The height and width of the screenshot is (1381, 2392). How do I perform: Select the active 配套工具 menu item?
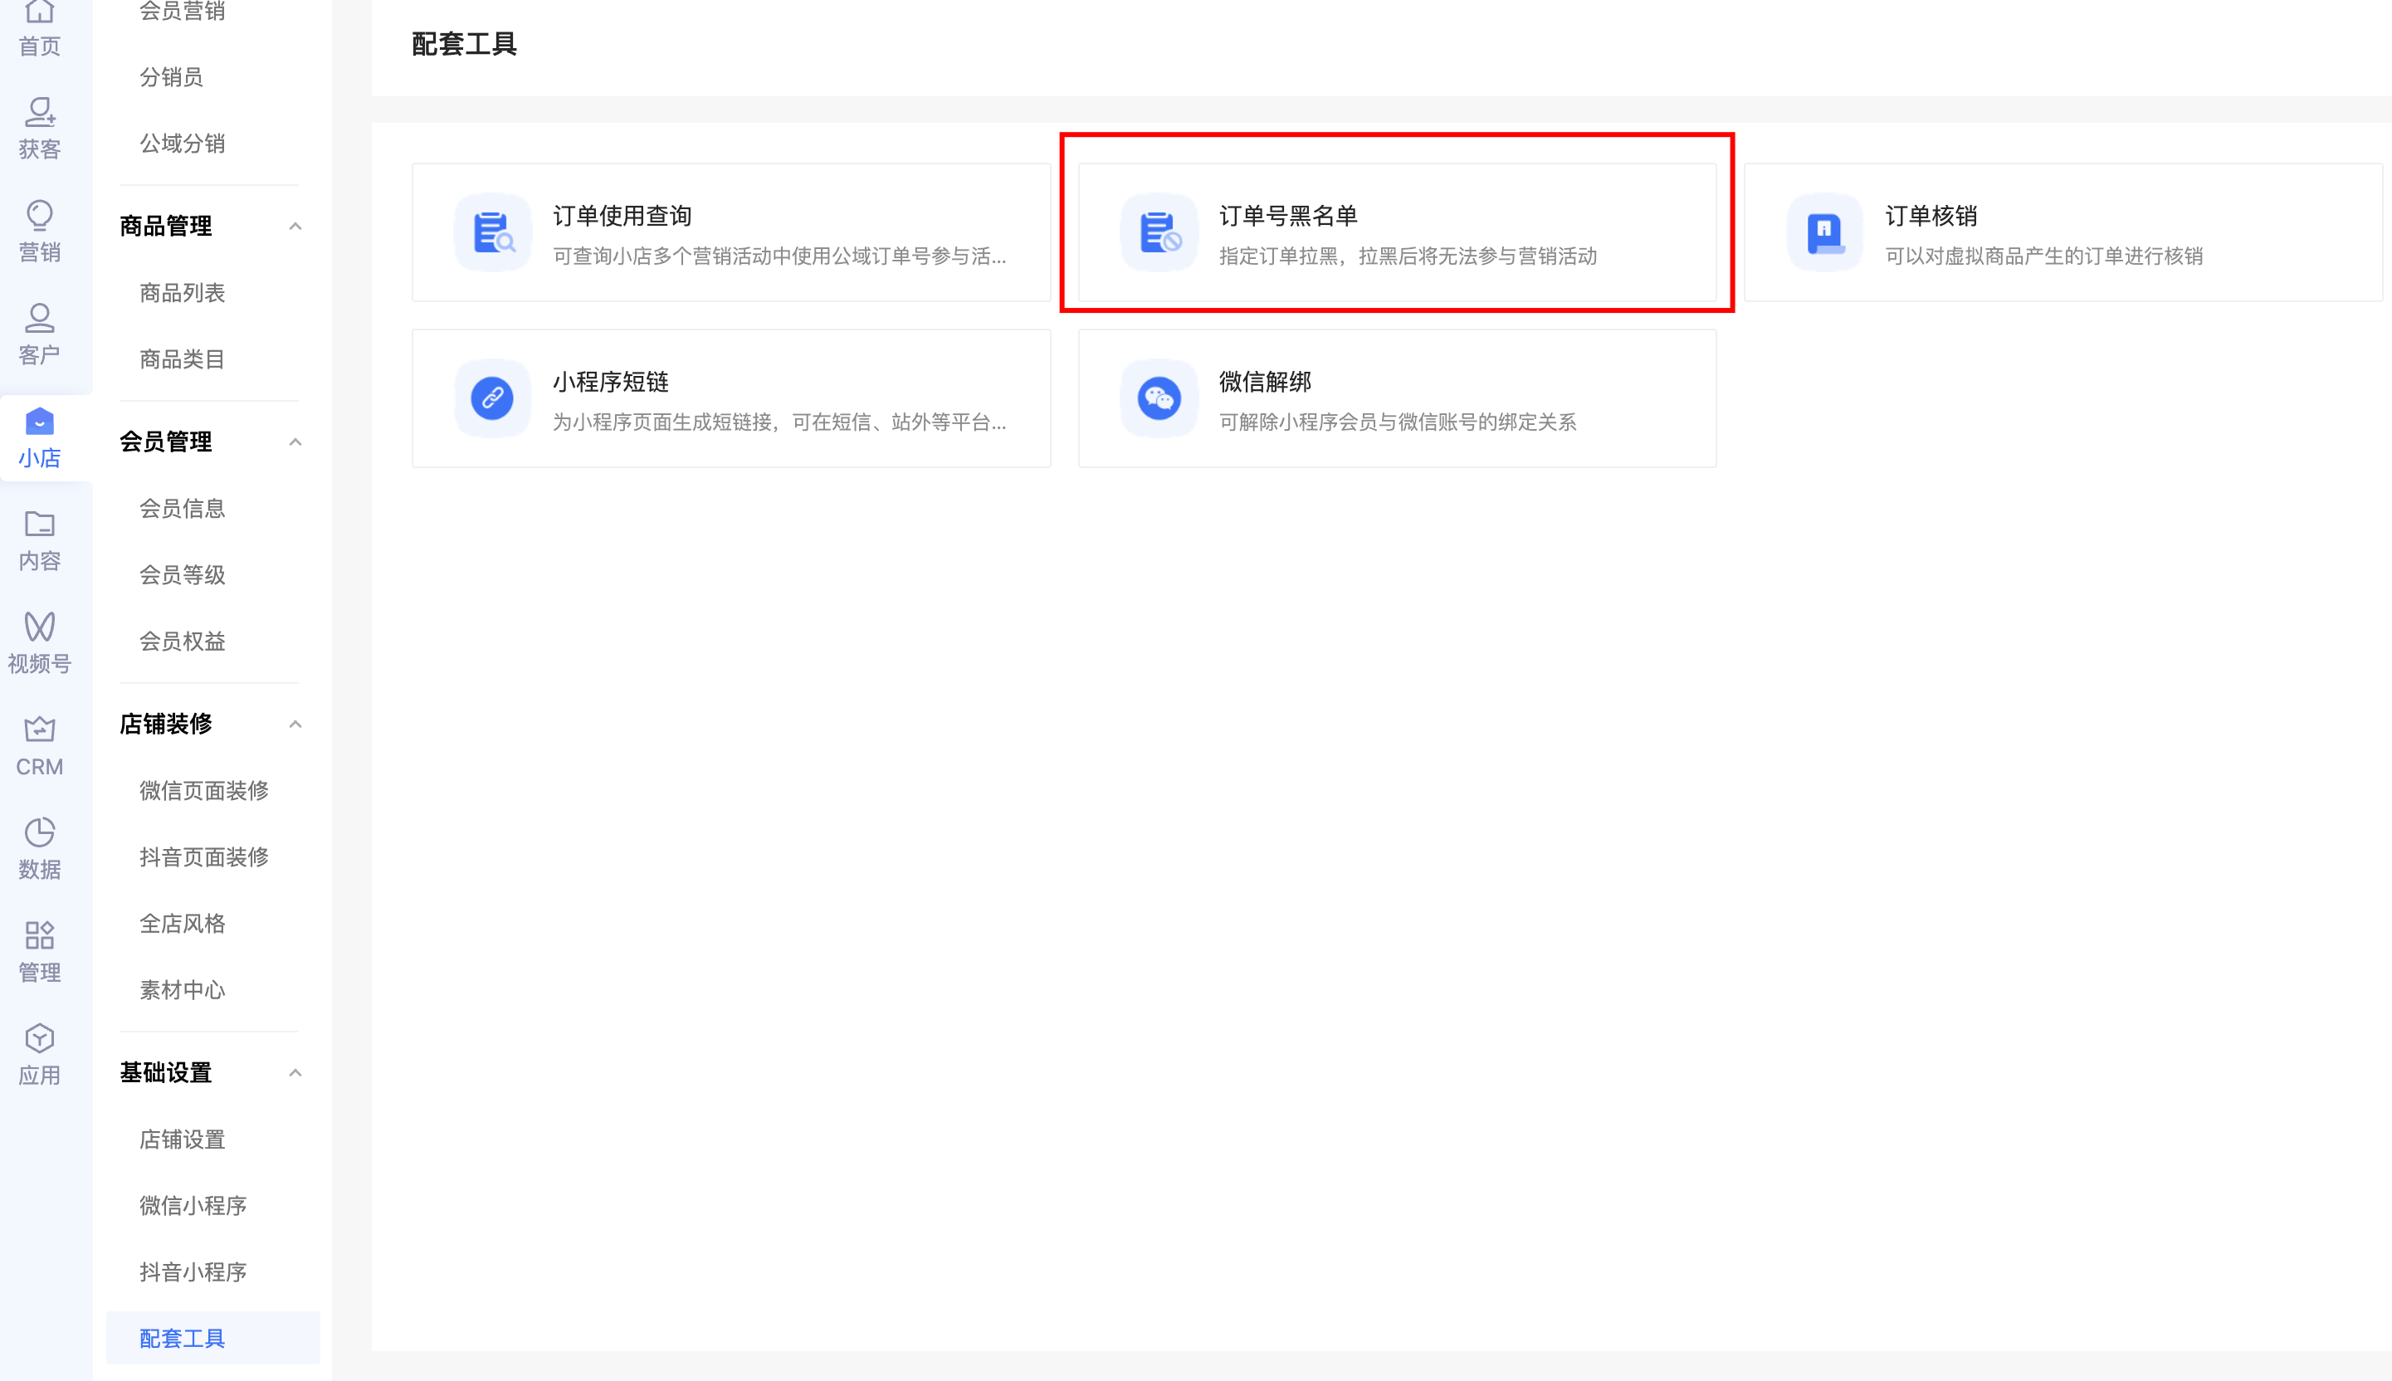(212, 1339)
